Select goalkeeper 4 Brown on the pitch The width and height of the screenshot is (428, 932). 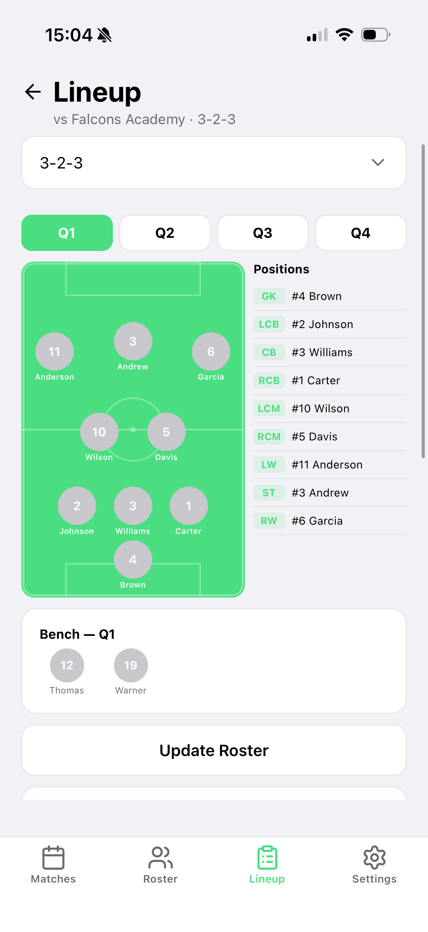[133, 559]
